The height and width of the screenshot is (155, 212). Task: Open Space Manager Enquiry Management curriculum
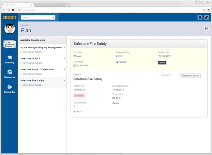coord(42,50)
